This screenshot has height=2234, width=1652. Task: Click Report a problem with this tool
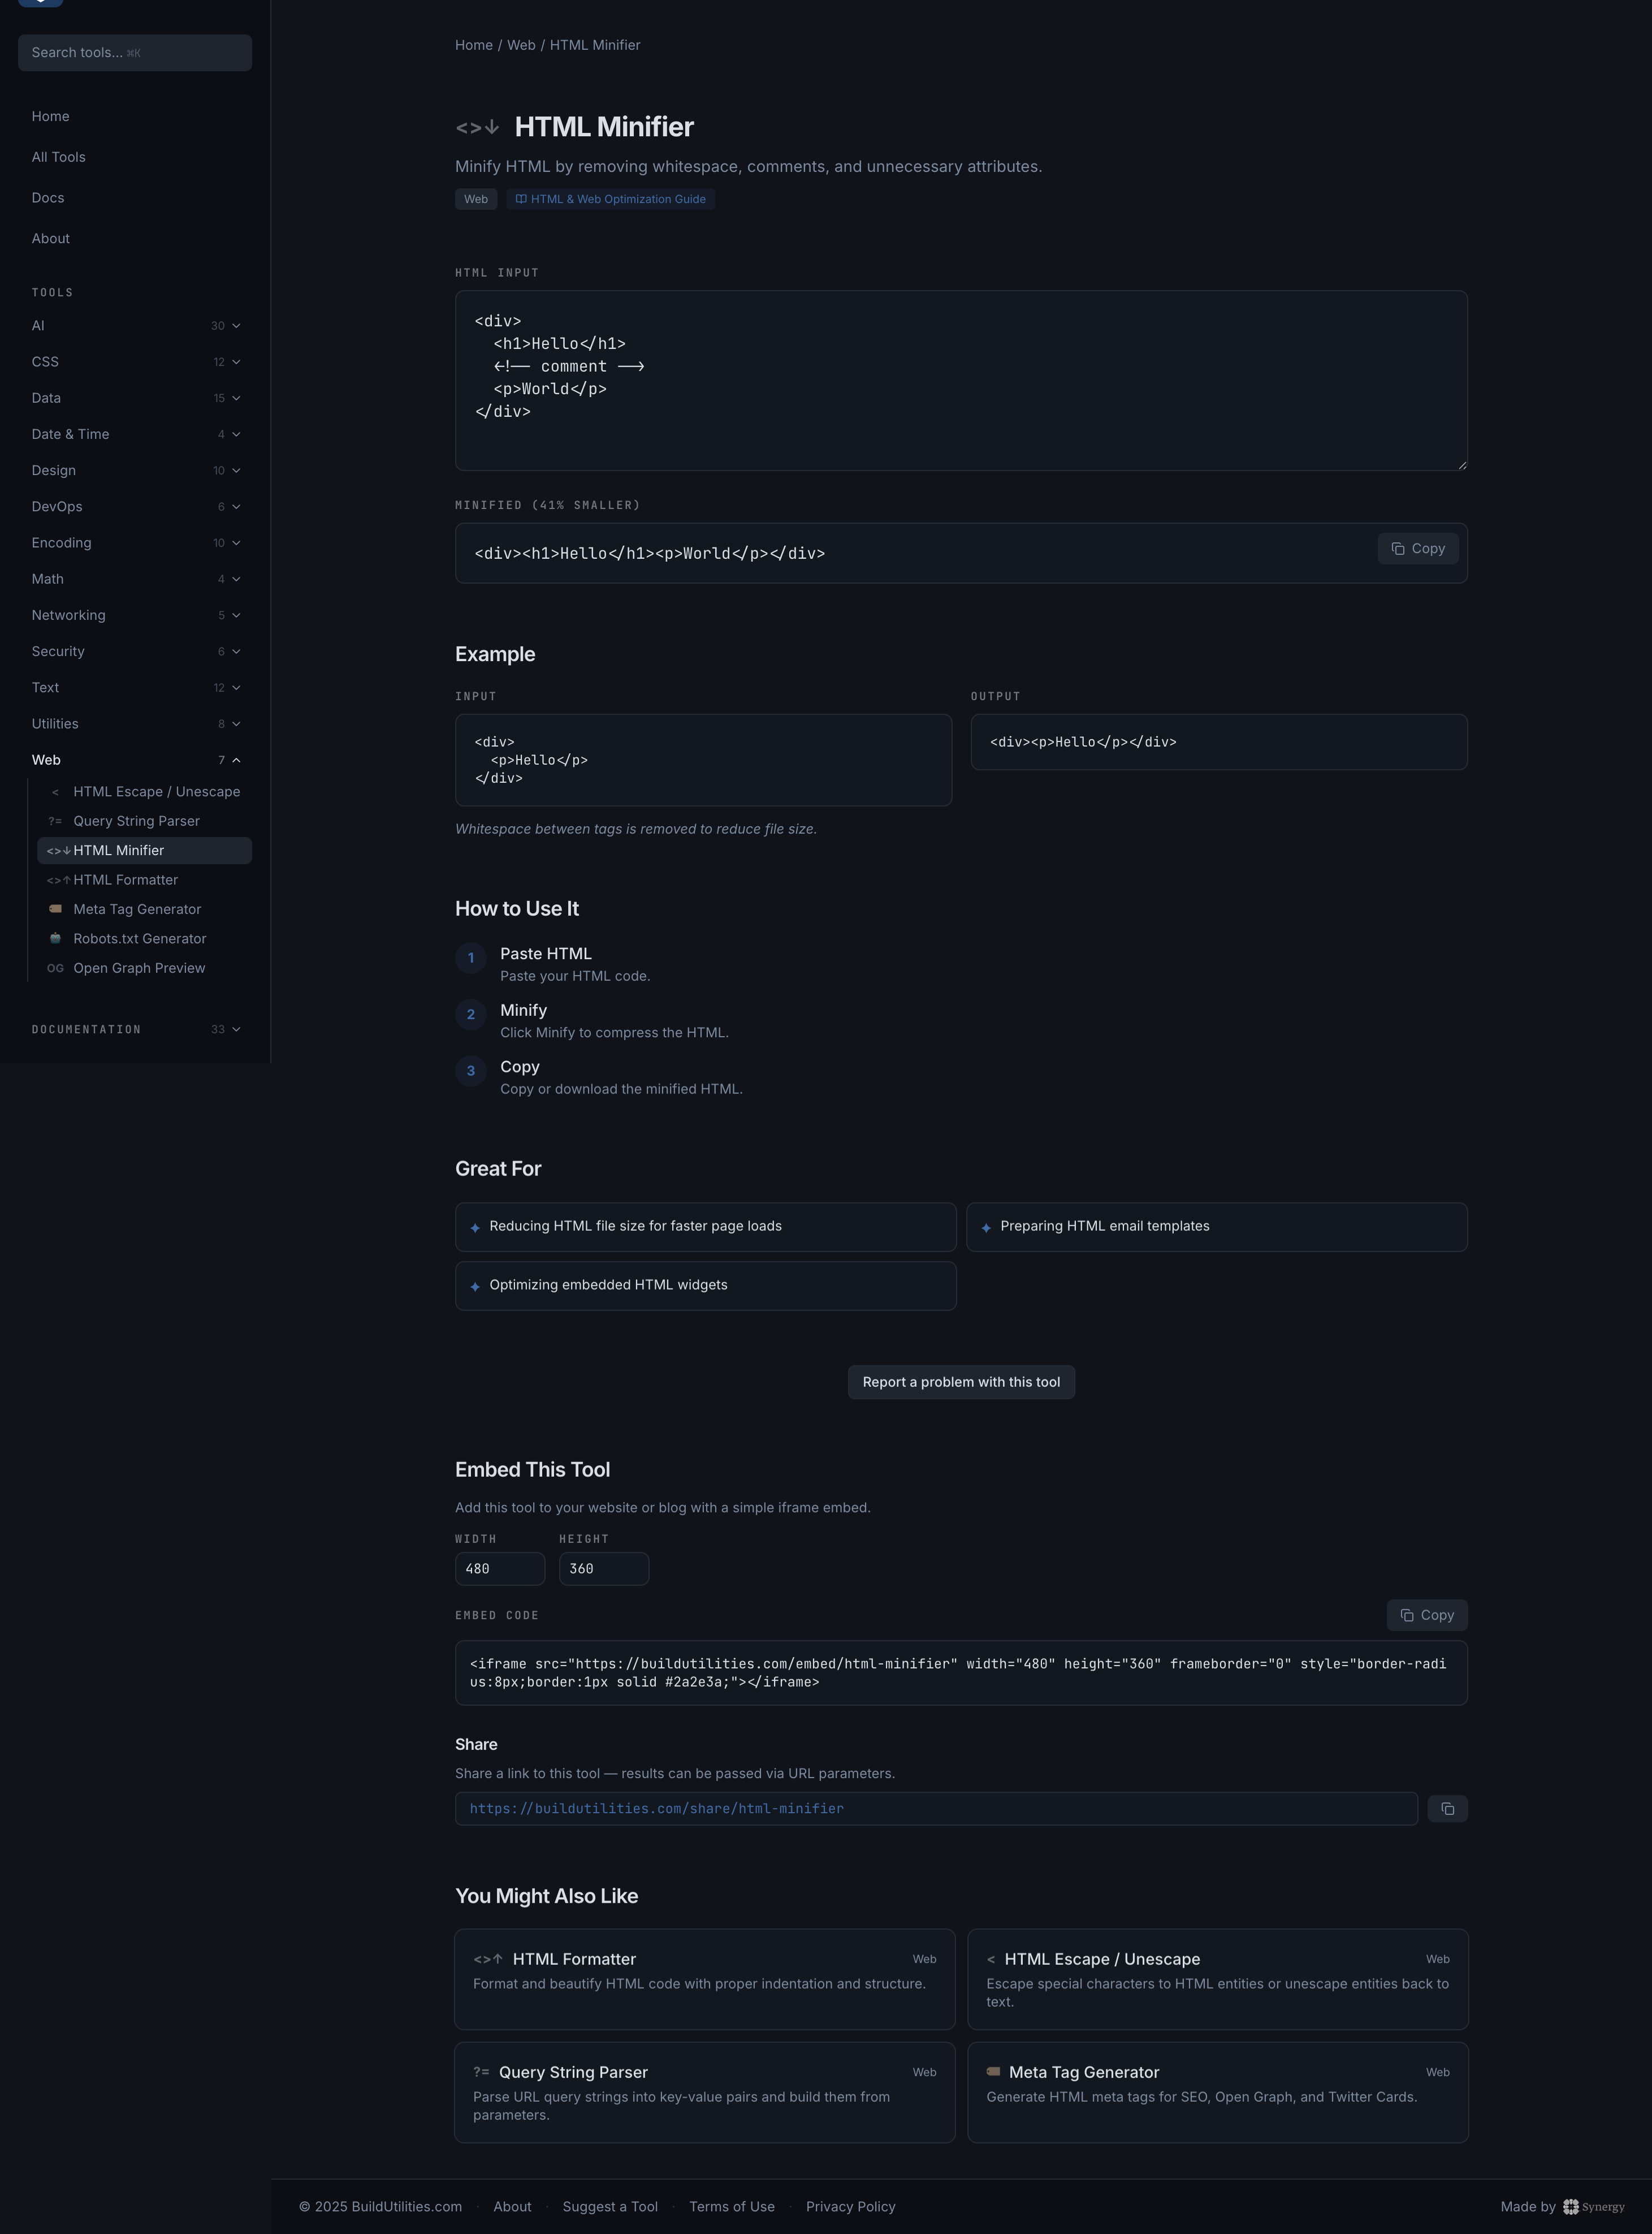pos(960,1382)
